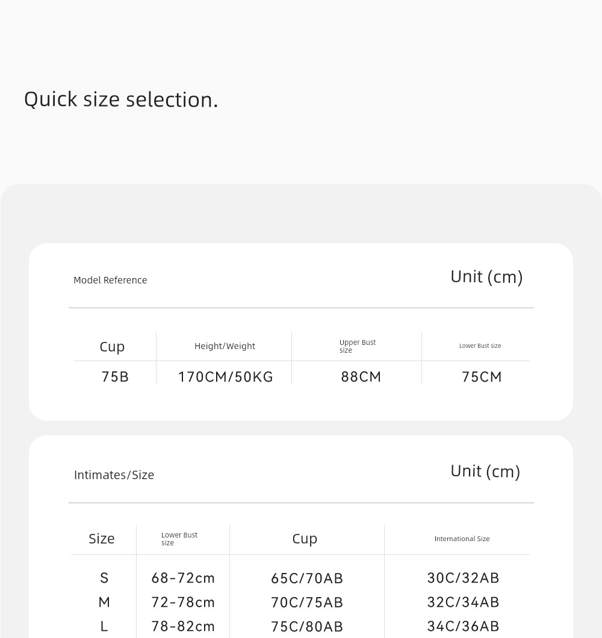Select the size L row label
Viewport: 602px width, 638px height.
pos(104,626)
